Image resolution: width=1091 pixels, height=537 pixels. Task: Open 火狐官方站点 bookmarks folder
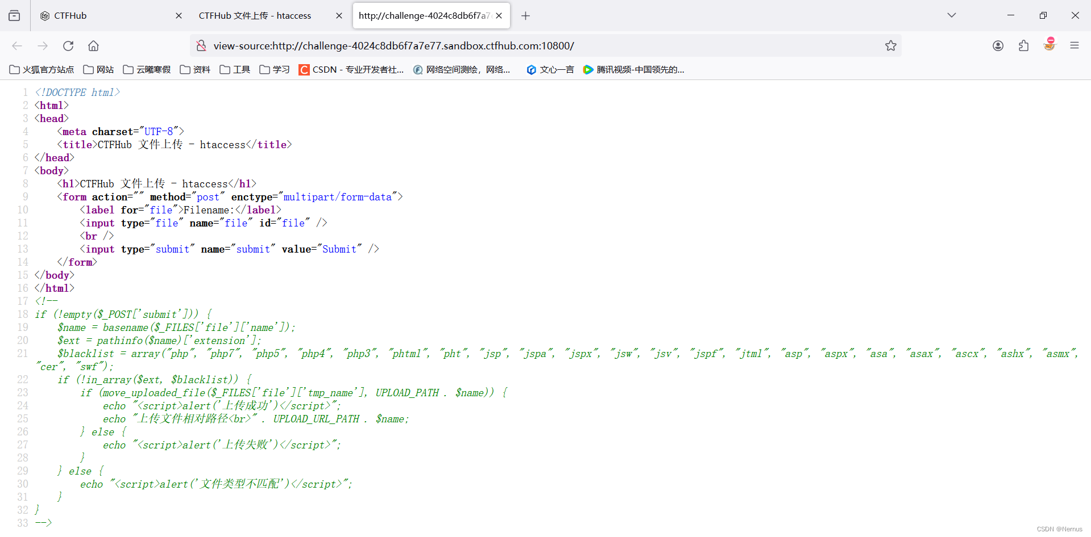pyautogui.click(x=42, y=69)
